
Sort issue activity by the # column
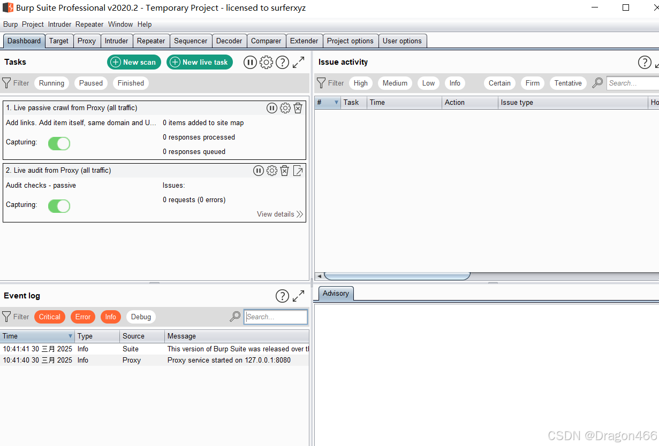click(328, 102)
